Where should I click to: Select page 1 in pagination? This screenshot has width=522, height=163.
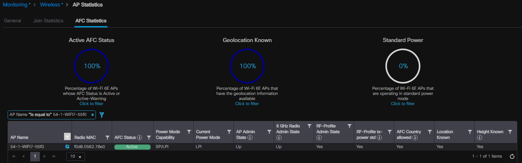35,156
